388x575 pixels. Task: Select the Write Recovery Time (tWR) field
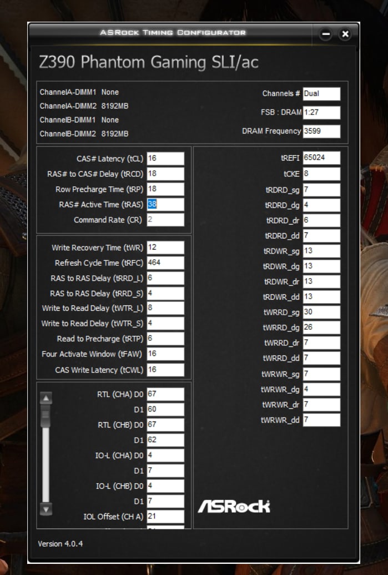pos(165,247)
